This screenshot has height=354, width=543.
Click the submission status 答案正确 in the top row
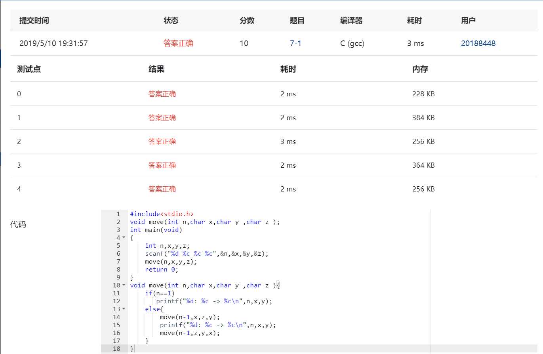coord(178,43)
